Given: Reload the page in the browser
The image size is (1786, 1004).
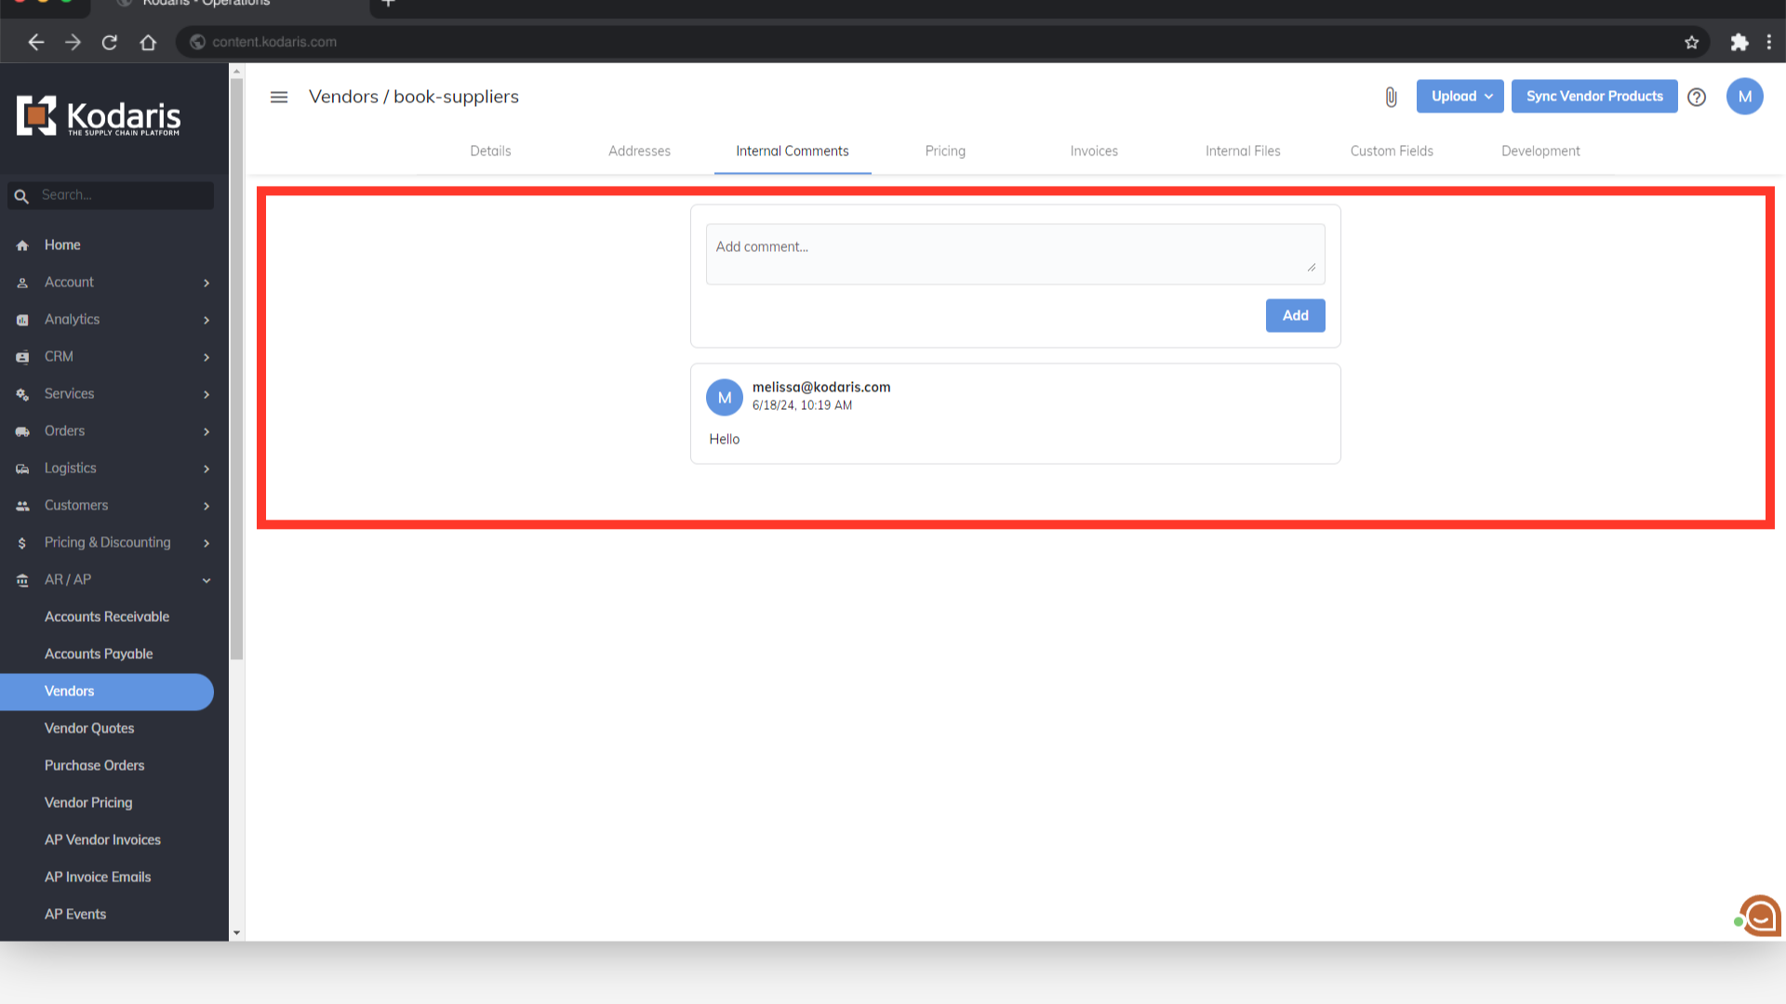Looking at the screenshot, I should coord(110,42).
